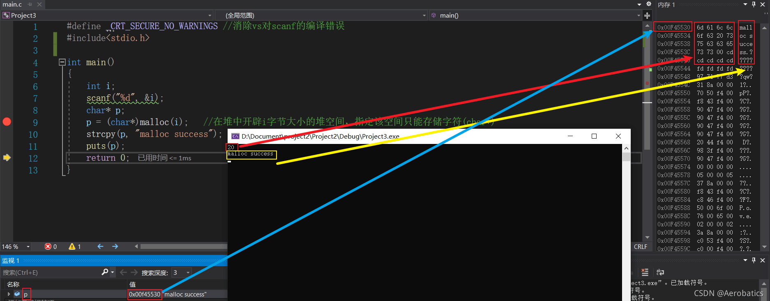The width and height of the screenshot is (770, 301).
Task: Click the 名称 column header
Action: (13, 284)
